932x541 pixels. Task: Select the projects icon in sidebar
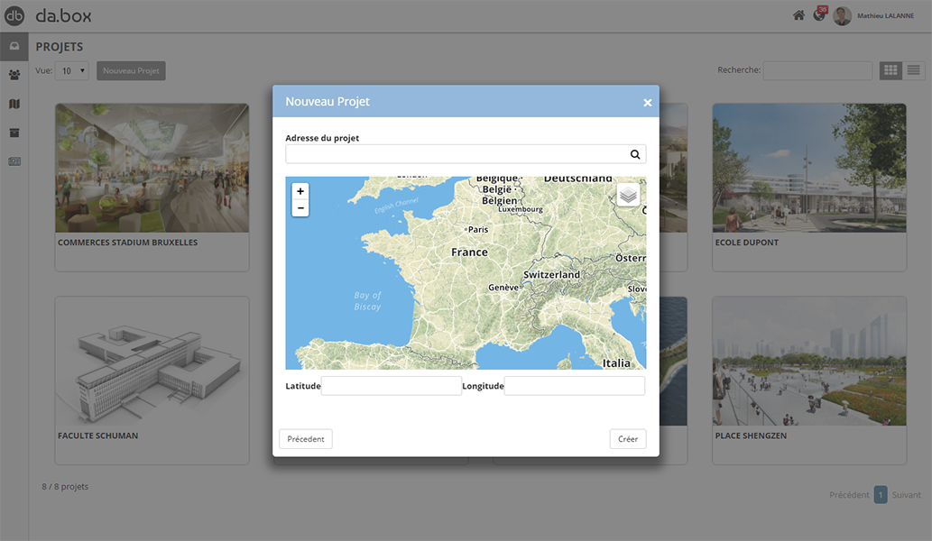point(14,46)
